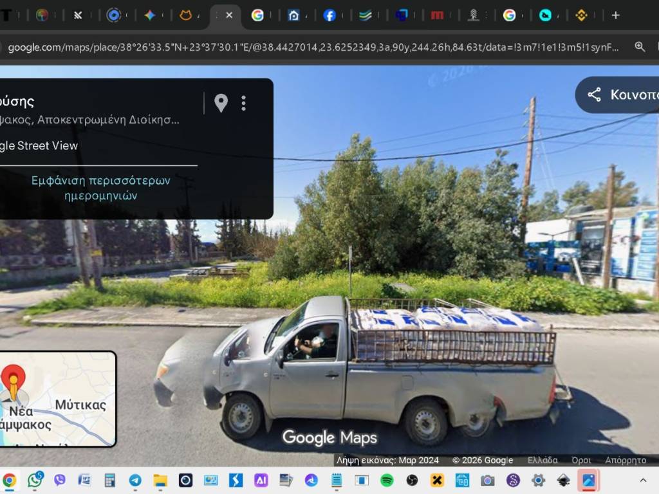The width and height of the screenshot is (659, 494).
Task: Open File Explorer folder in taskbar
Action: click(x=160, y=480)
